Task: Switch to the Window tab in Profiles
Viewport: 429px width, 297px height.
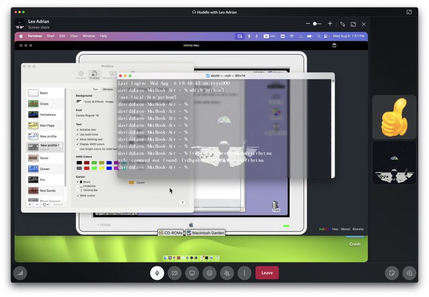Action: [108, 89]
